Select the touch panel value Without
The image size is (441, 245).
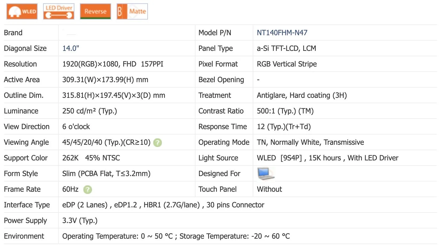[x=269, y=189]
